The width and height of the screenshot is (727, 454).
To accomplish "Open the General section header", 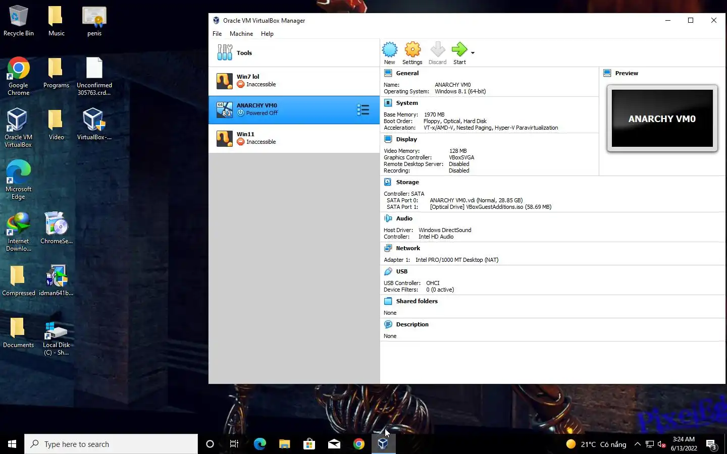I will [407, 73].
